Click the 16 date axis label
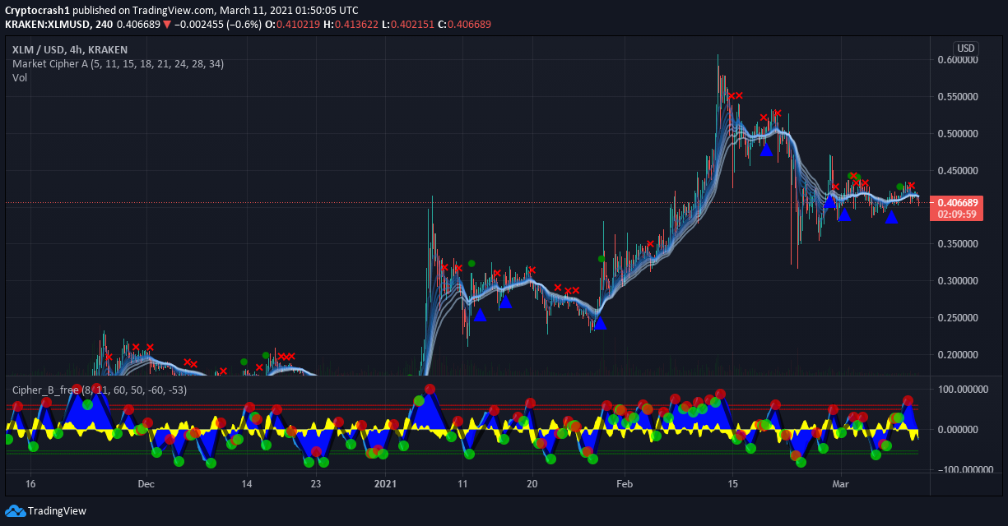 [30, 484]
